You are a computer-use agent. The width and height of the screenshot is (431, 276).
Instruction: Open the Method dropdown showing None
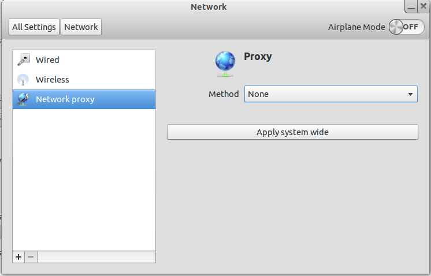point(331,94)
